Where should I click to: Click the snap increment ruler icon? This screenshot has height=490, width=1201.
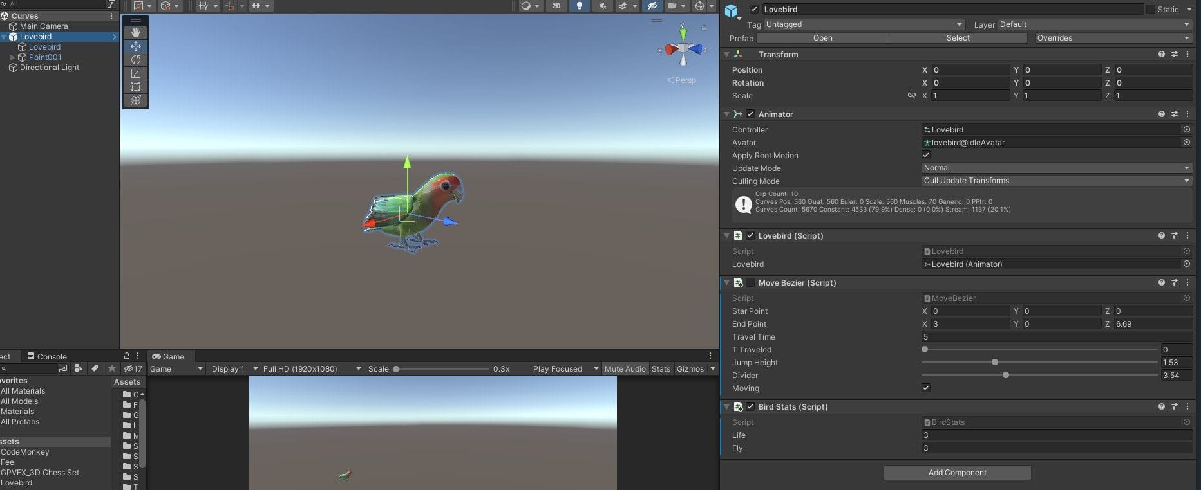coord(256,6)
